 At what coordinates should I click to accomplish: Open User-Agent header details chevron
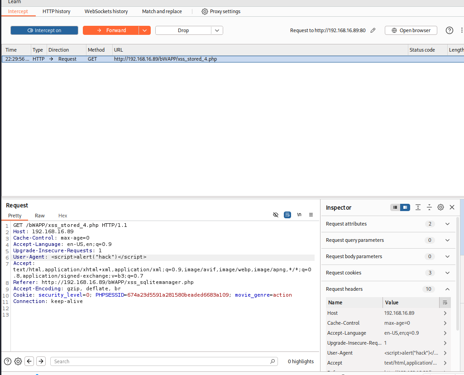[x=445, y=353]
